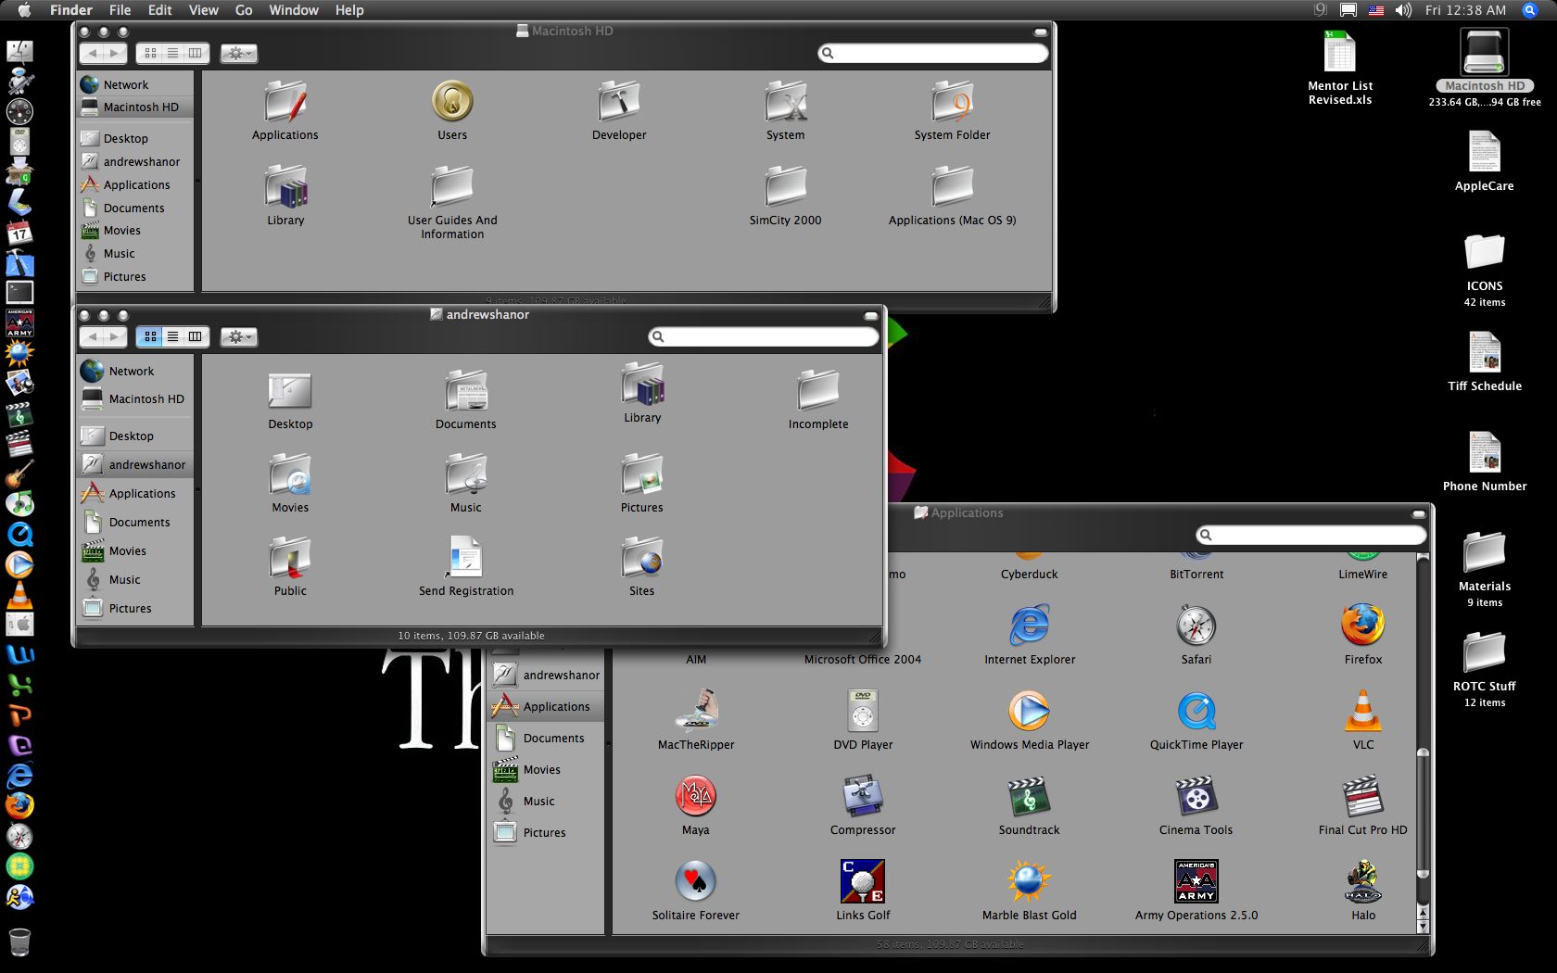Open Developer folder in Macintosh HD window
Screen dimensions: 1557x973
[619, 101]
